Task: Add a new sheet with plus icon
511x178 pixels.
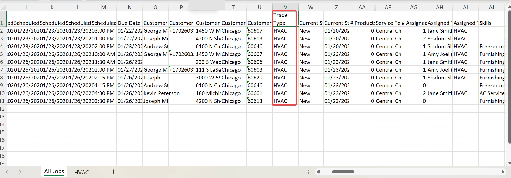Action: tap(113, 172)
